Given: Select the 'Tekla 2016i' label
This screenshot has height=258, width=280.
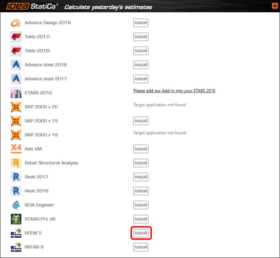Looking at the screenshot, I should pos(37,51).
